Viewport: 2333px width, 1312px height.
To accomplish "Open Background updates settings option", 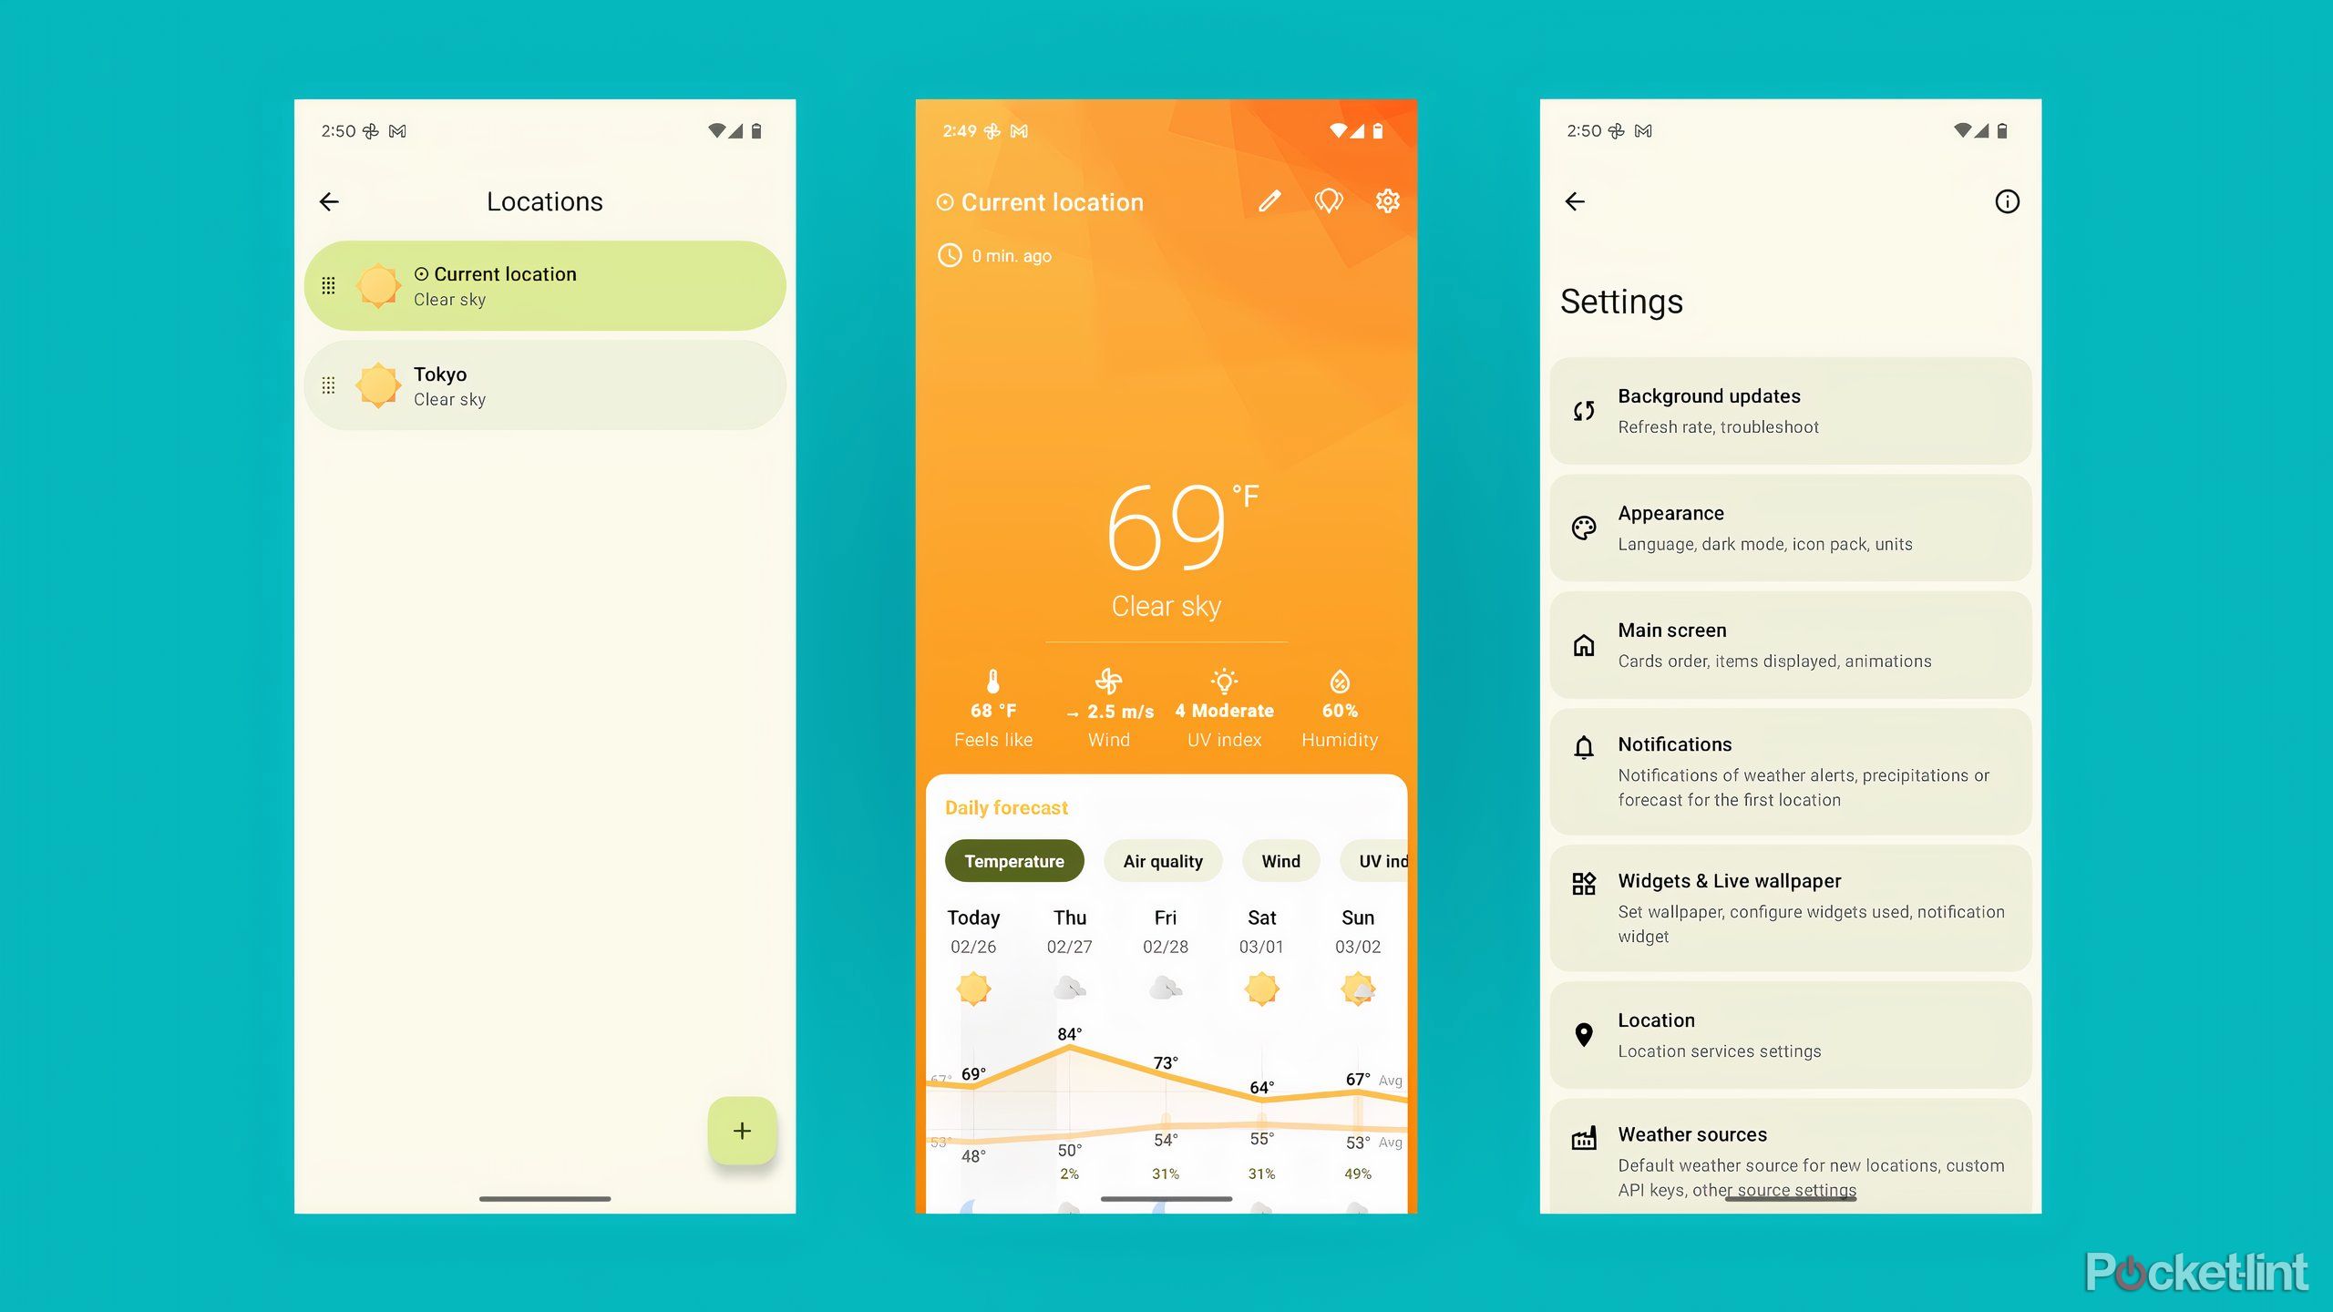I will [x=1788, y=408].
